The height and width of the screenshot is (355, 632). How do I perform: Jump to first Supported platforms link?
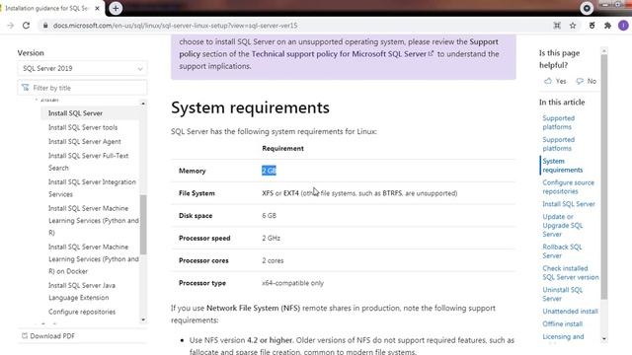(558, 122)
